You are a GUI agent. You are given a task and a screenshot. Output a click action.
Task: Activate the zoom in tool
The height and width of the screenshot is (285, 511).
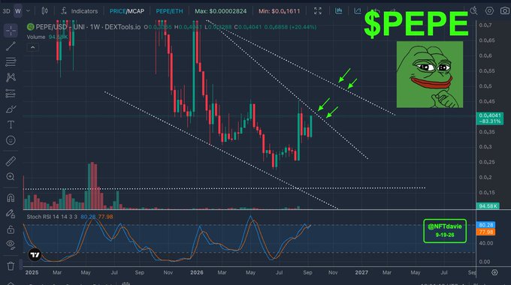pos(11,177)
